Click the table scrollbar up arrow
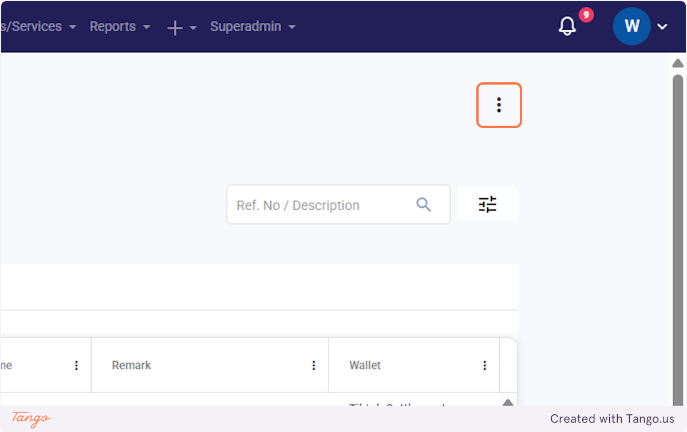Viewport: 687px width, 432px height. pos(507,401)
